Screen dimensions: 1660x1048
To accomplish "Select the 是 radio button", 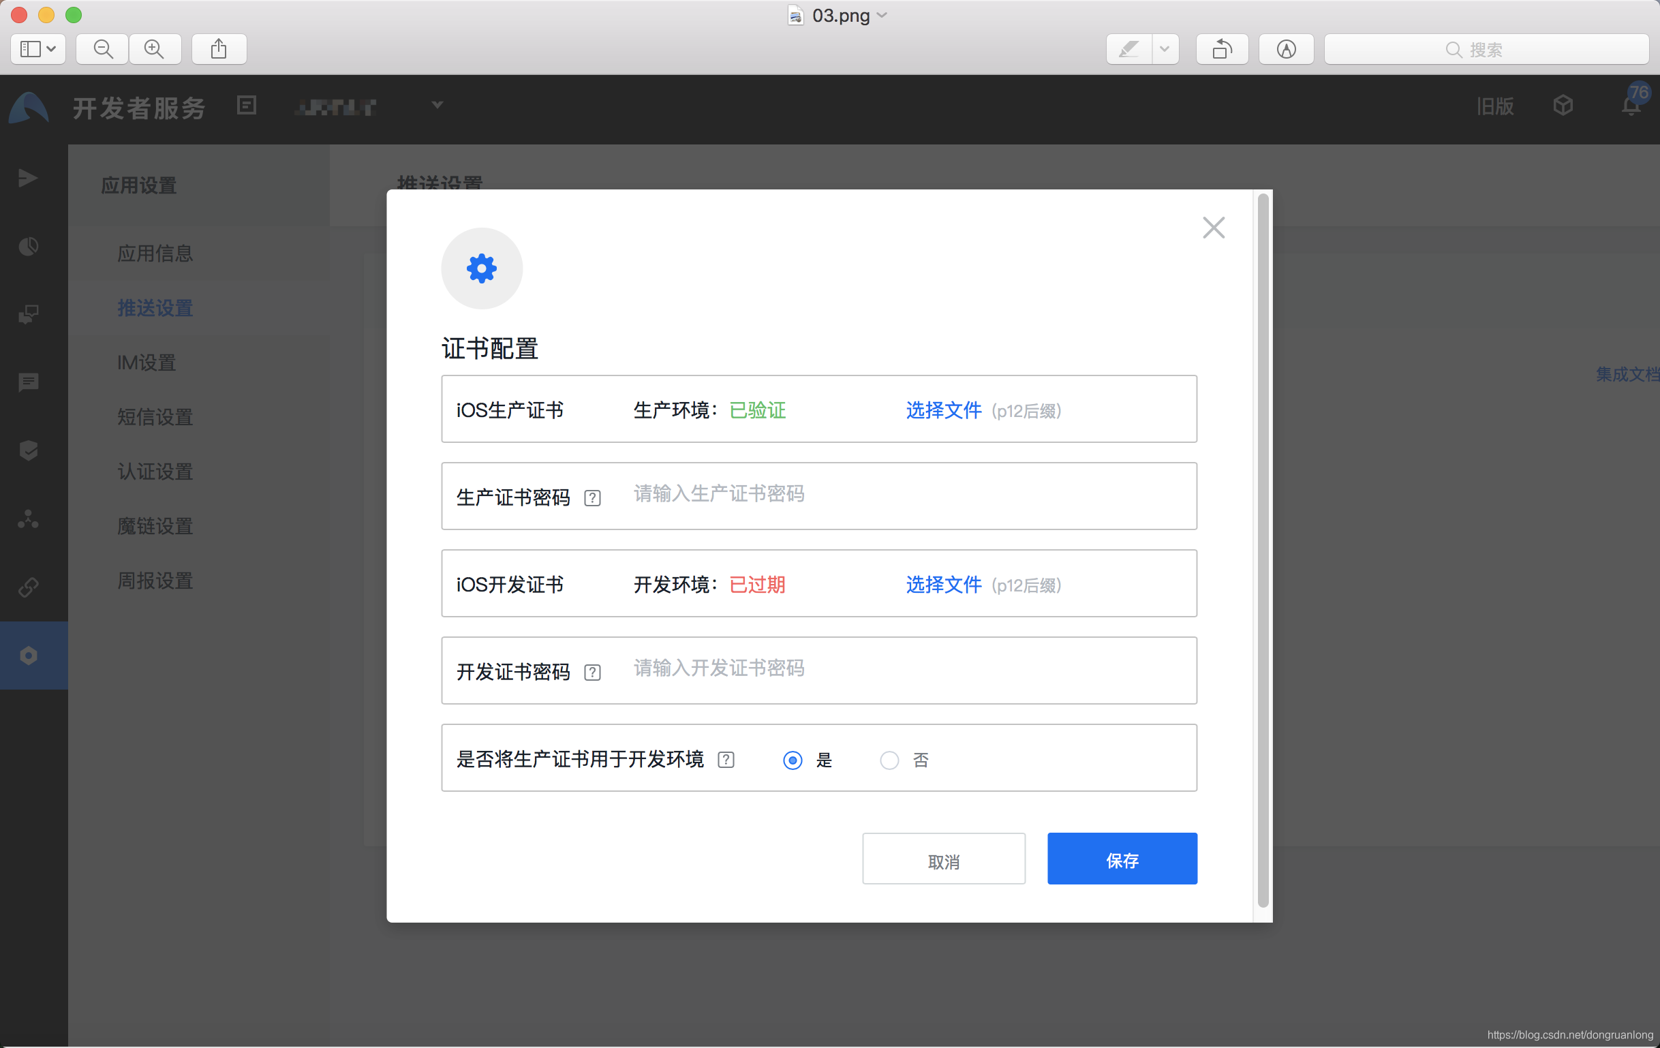I will 793,760.
